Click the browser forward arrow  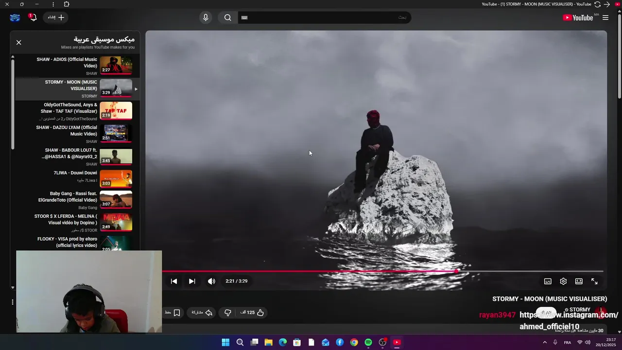(x=606, y=4)
